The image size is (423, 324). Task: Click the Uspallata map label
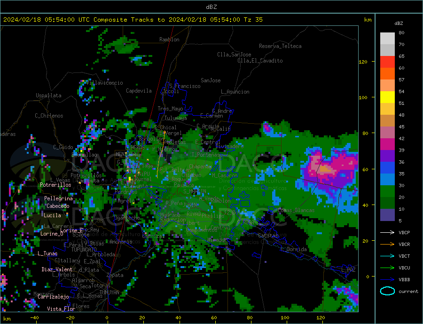48,95
